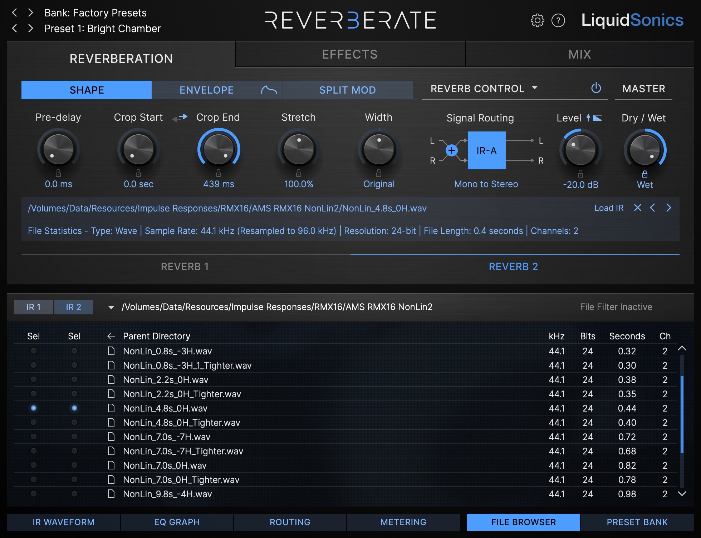The image size is (701, 538).
Task: Expand the directory path dropdown arrow
Action: pyautogui.click(x=111, y=307)
